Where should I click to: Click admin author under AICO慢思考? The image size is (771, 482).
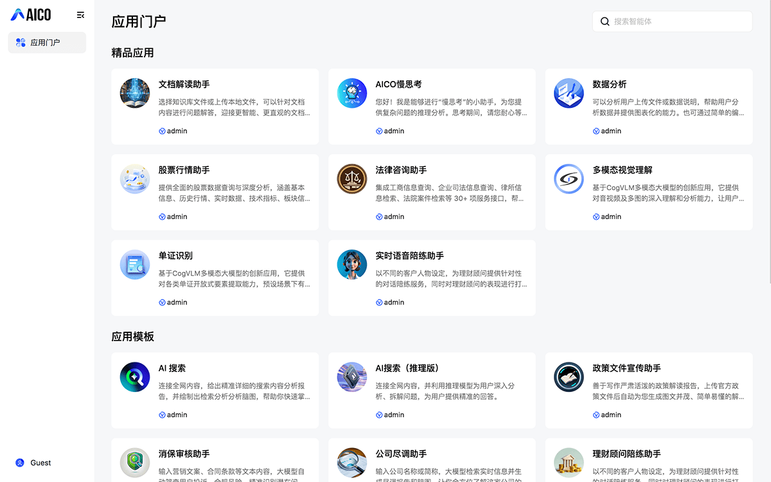point(390,131)
